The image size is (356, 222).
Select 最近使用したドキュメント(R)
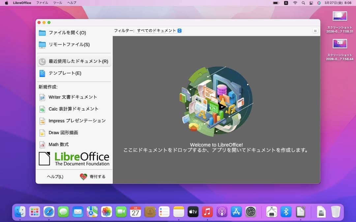pos(74,62)
